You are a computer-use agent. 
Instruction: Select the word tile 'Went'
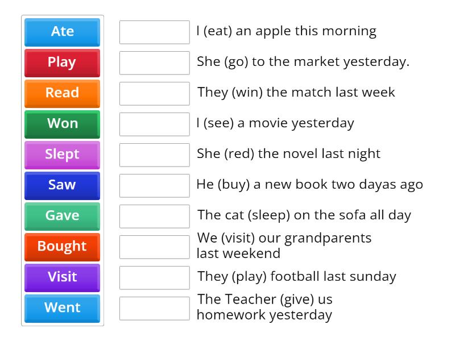pos(61,308)
